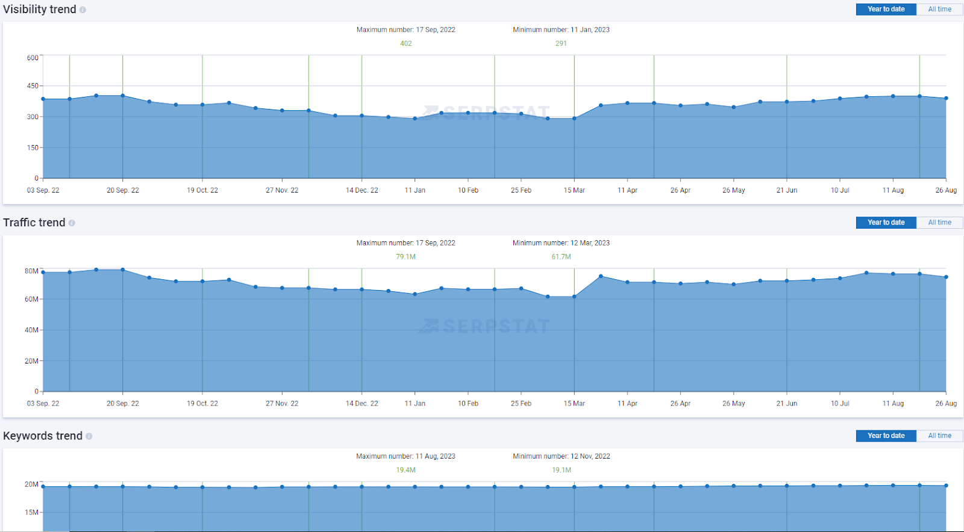Select Year to date for Visibility trend
The width and height of the screenshot is (964, 532).
click(x=886, y=9)
